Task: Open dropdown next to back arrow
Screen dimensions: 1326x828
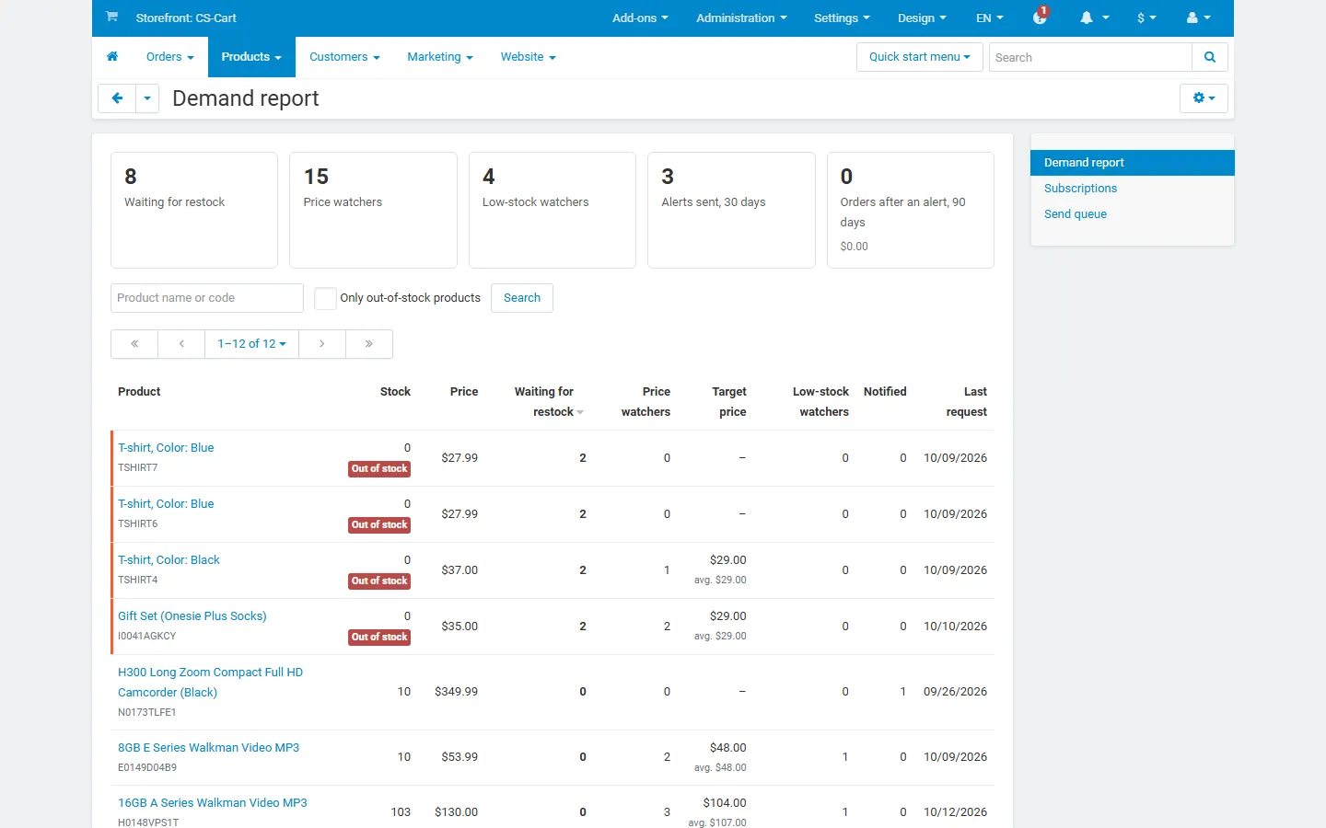Action: pyautogui.click(x=147, y=98)
